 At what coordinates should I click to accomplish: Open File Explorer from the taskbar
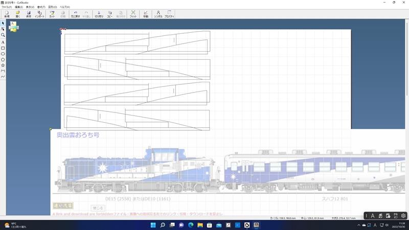200,225
